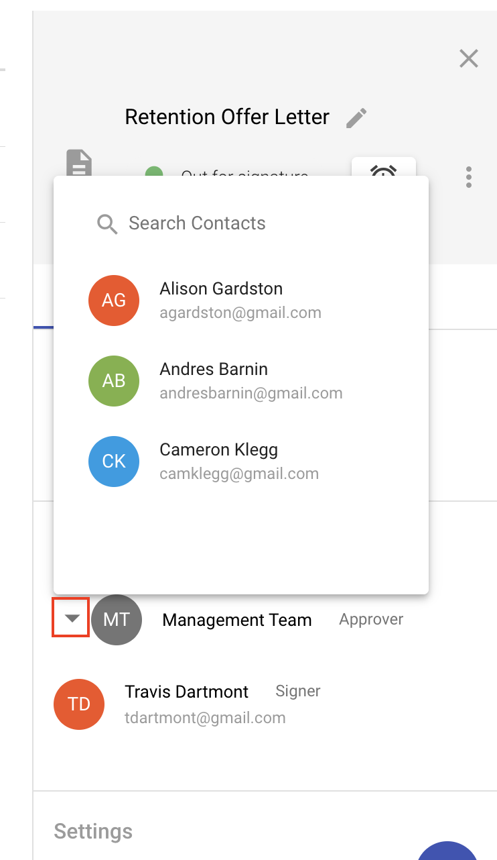Viewport: 497px width, 860px height.
Task: Choose the Andres Barnin name from contacts
Action: tap(214, 369)
